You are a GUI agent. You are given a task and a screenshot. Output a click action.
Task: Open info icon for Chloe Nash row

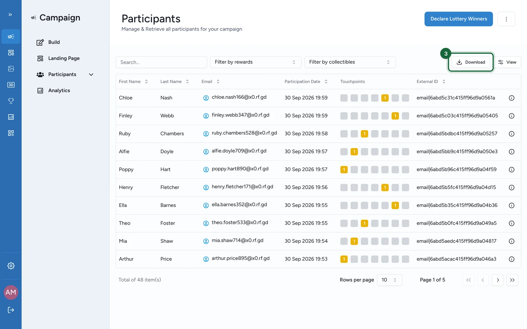(x=512, y=98)
